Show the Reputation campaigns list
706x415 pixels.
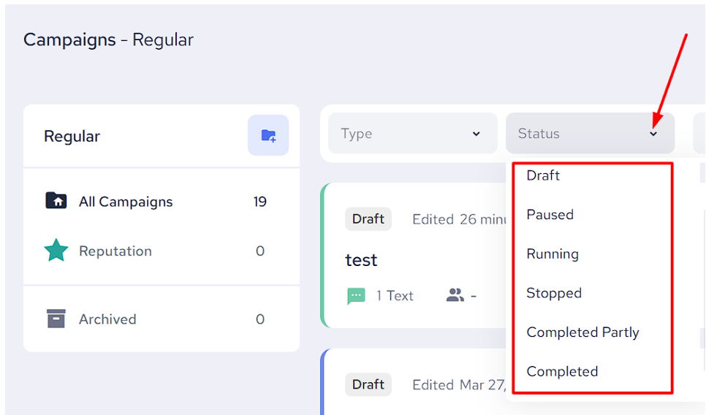pos(115,251)
